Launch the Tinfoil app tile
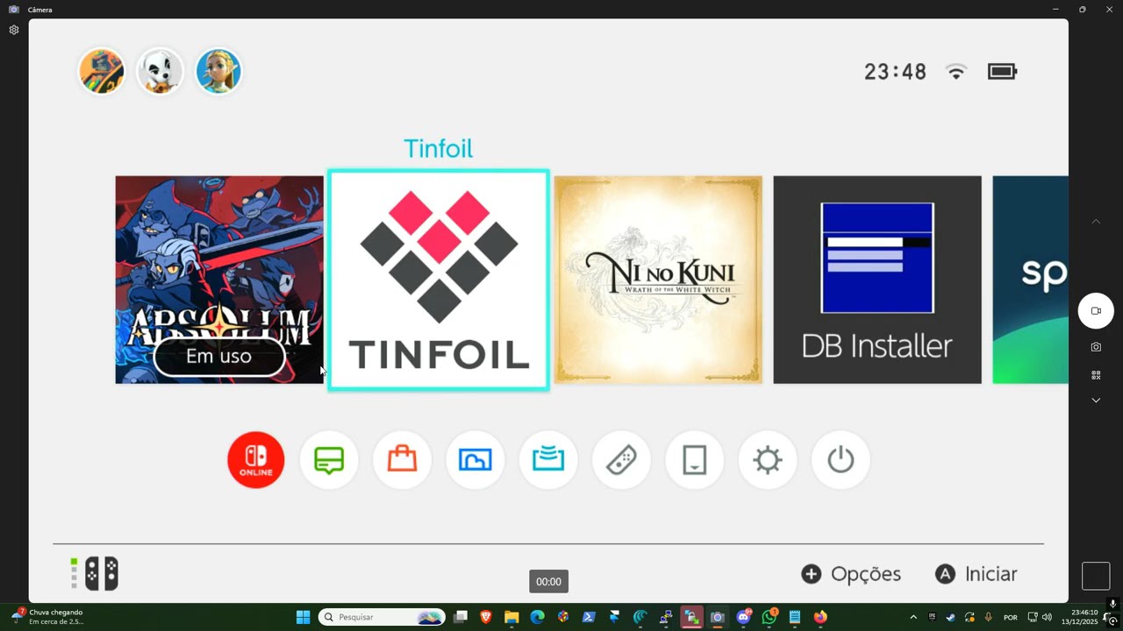 (x=439, y=280)
